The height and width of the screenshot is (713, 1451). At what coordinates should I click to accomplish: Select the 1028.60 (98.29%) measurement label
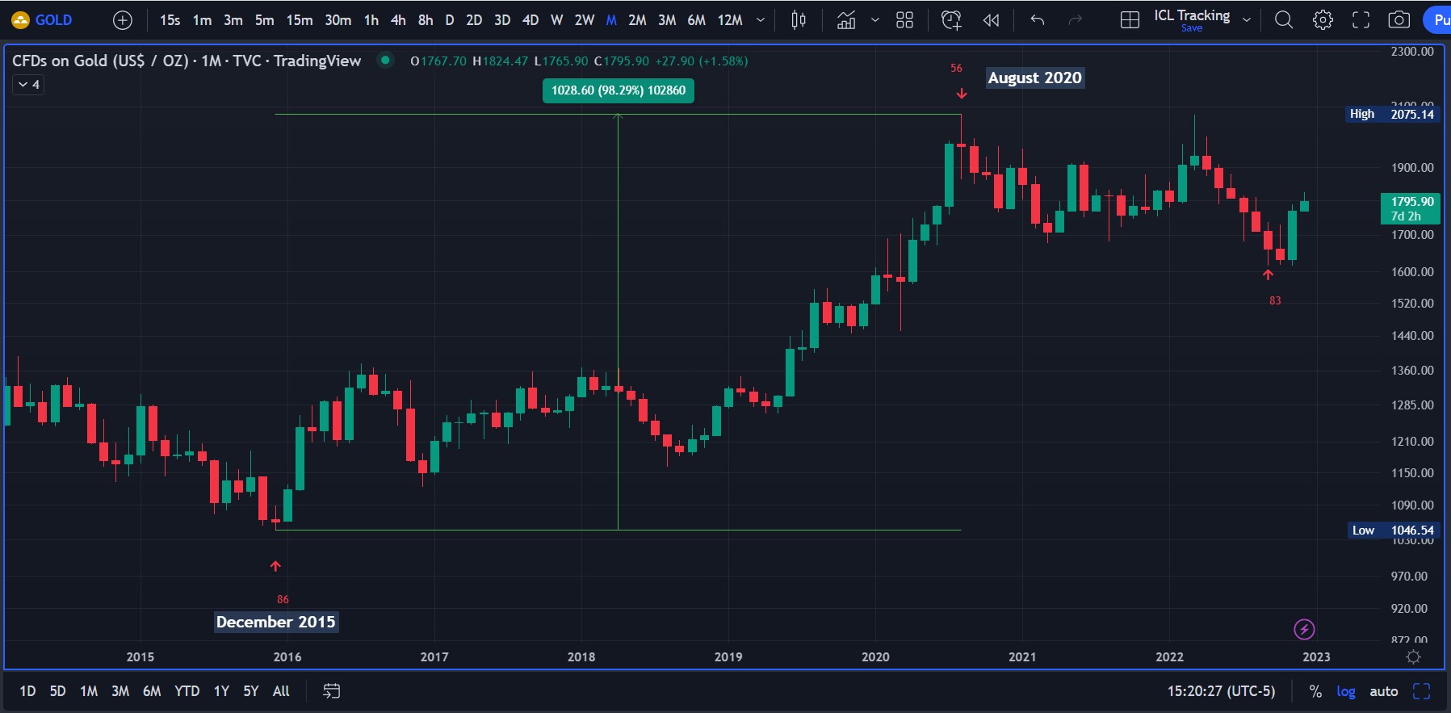coord(619,90)
